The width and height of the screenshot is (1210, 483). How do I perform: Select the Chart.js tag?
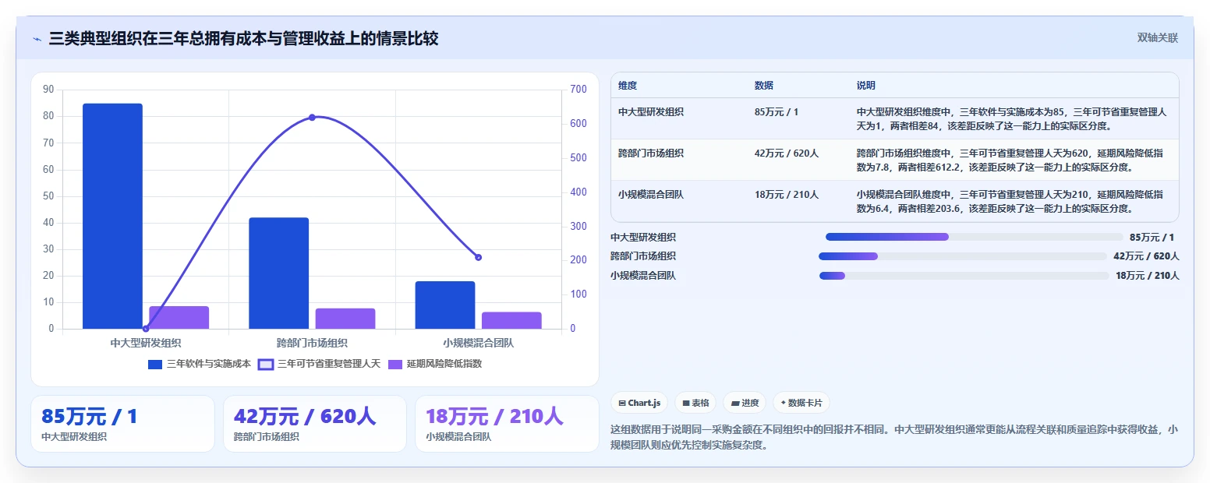[639, 403]
